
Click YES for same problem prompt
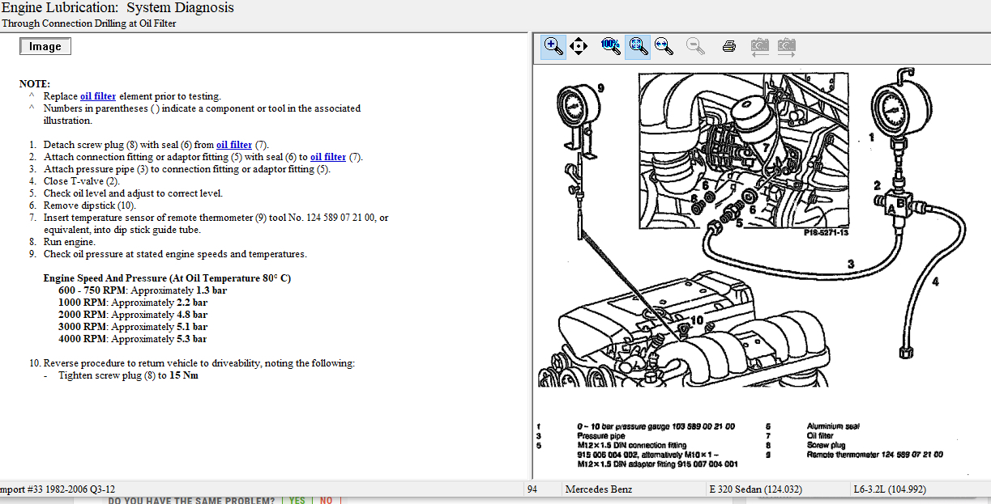[297, 500]
